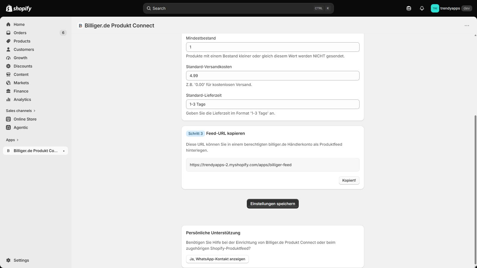Open the Shopify Sidekick assistant icon
477x268 pixels.
coord(409,8)
